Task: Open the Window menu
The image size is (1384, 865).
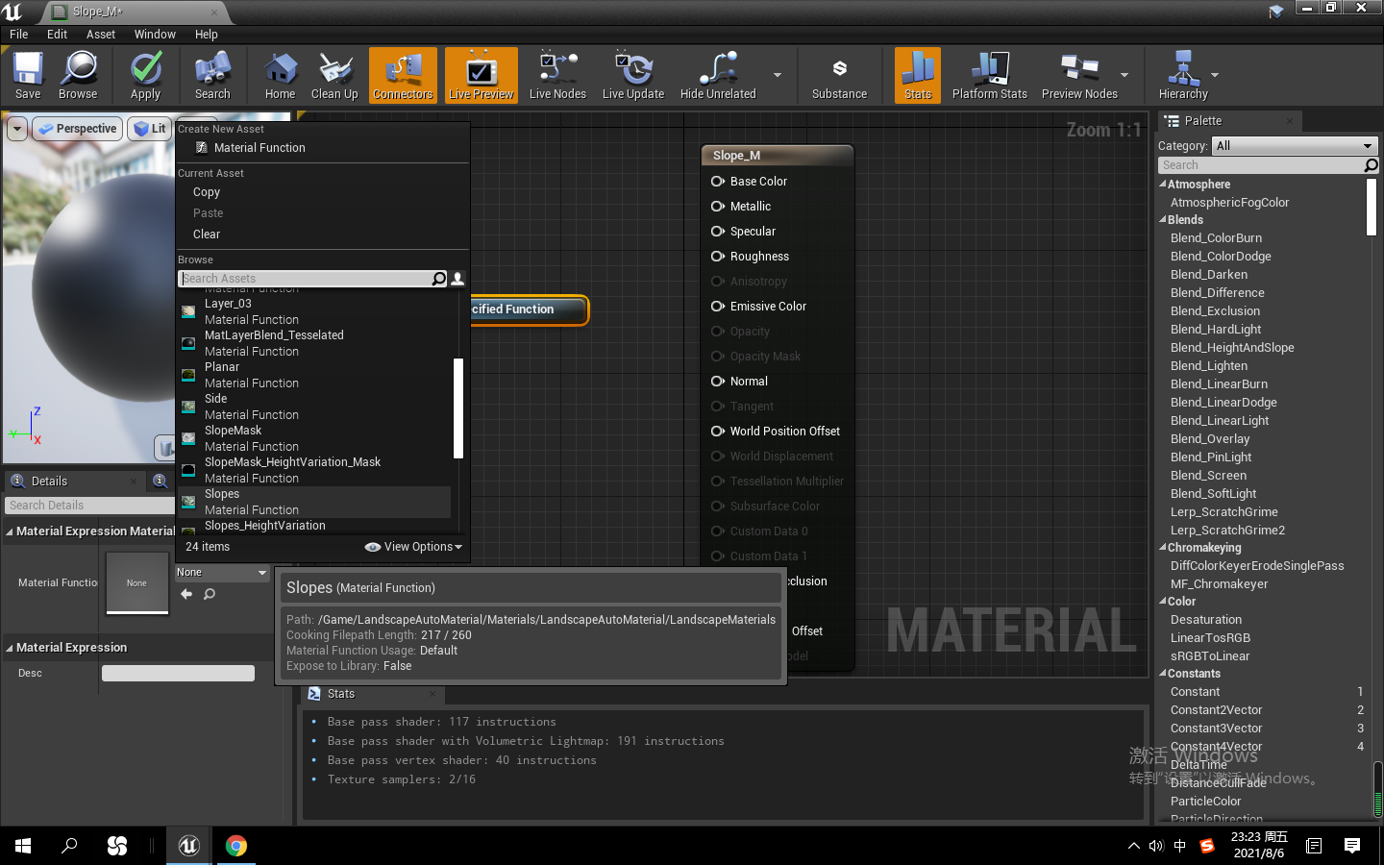Action: 154,34
